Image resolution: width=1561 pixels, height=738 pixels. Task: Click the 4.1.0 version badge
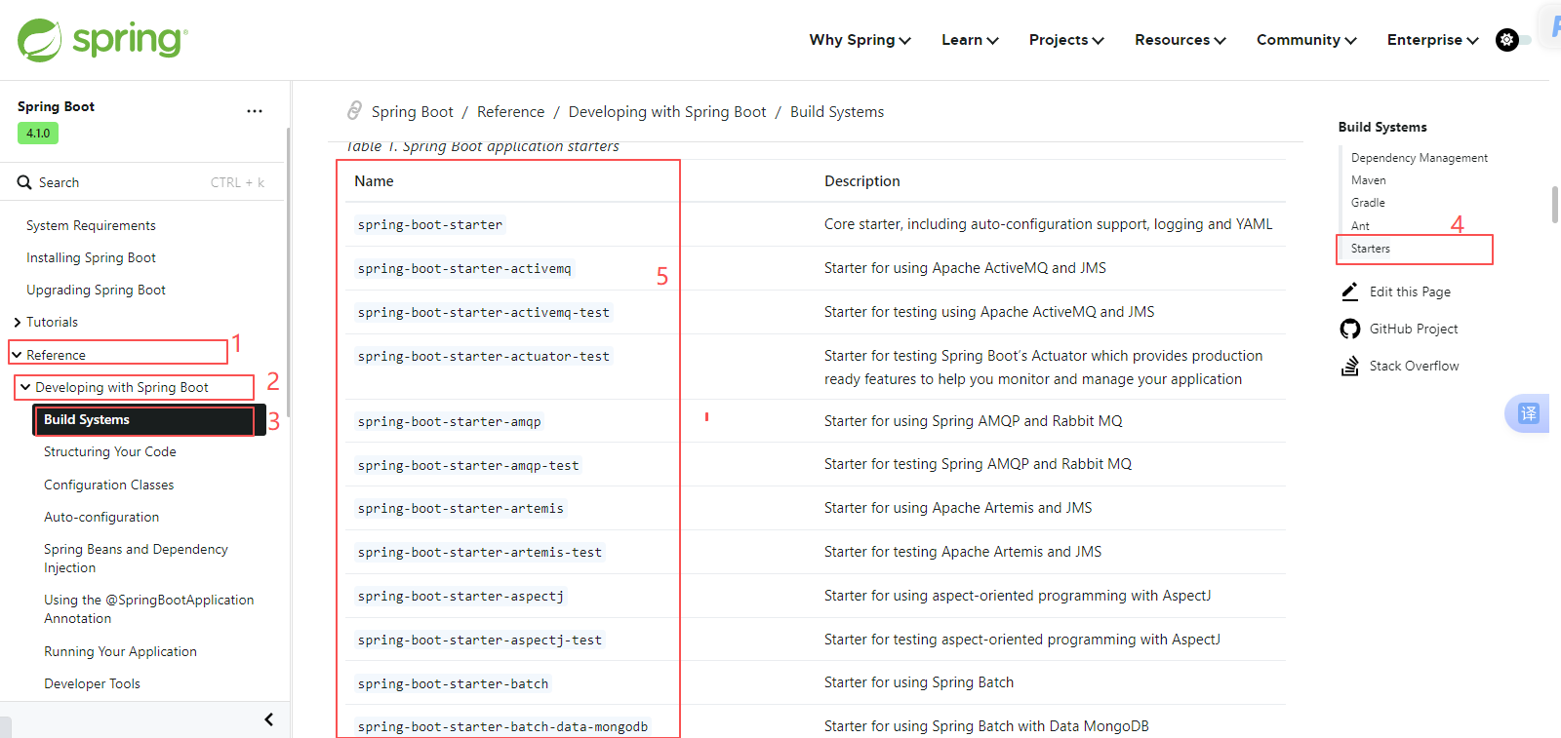pos(38,134)
